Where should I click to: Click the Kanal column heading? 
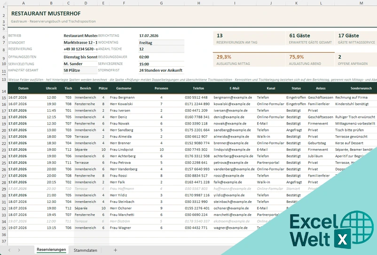[x=271, y=88]
